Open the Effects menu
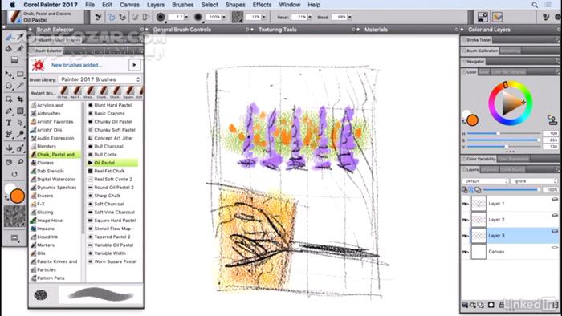562x316 pixels. click(262, 5)
